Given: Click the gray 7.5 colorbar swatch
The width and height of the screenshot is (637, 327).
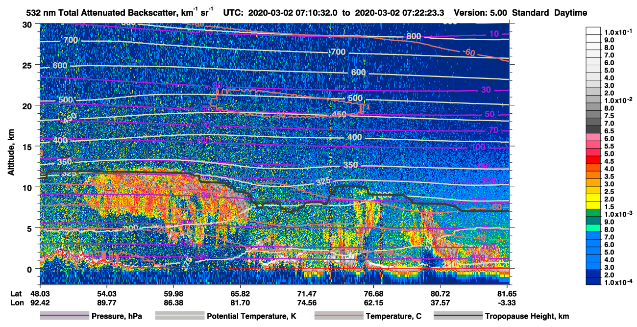Looking at the screenshot, I should (x=593, y=115).
